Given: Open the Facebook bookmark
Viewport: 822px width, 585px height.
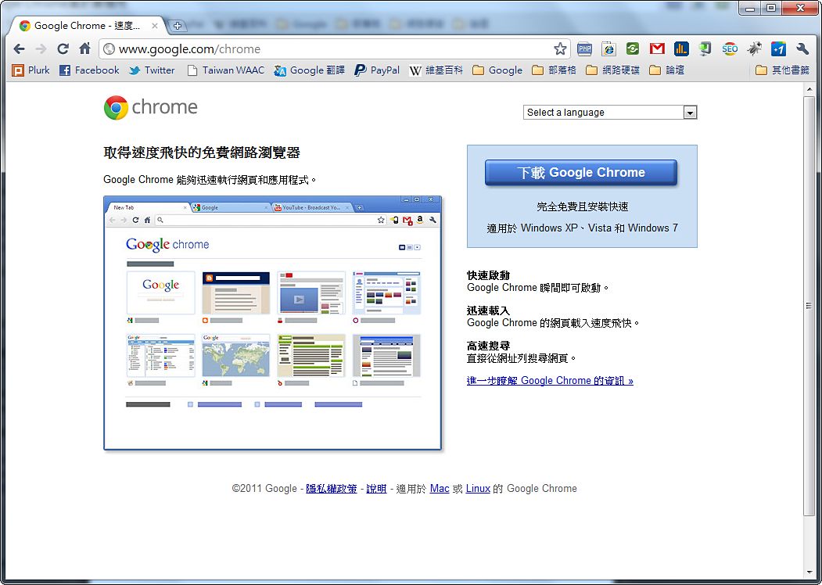Looking at the screenshot, I should pos(89,70).
